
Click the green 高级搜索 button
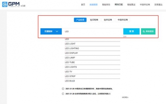148,31
